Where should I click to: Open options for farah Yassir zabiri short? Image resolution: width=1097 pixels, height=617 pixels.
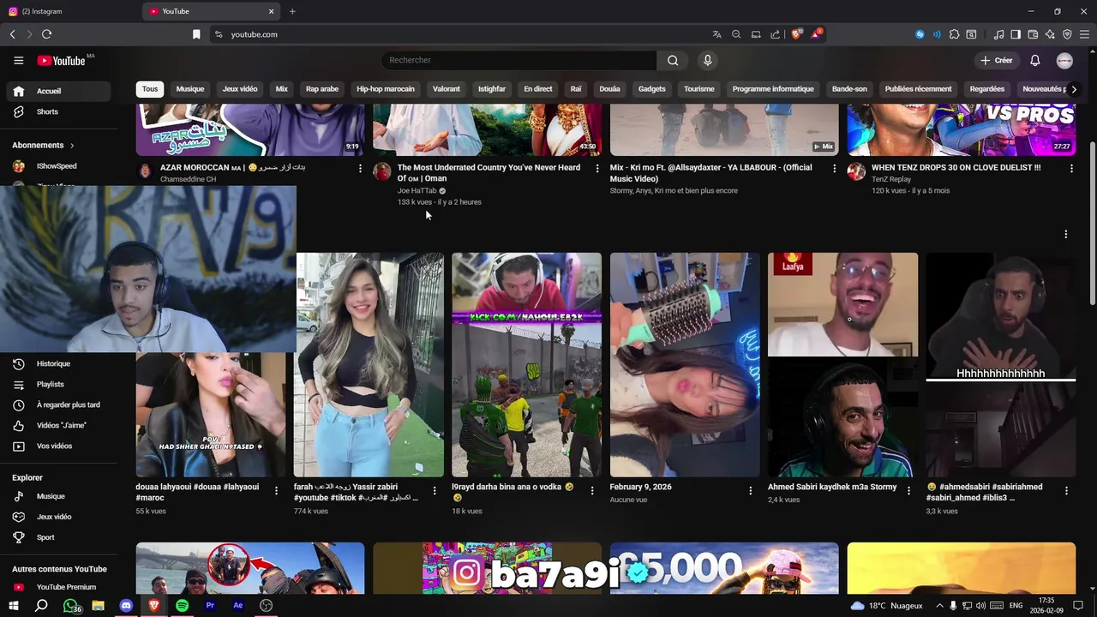click(x=435, y=491)
